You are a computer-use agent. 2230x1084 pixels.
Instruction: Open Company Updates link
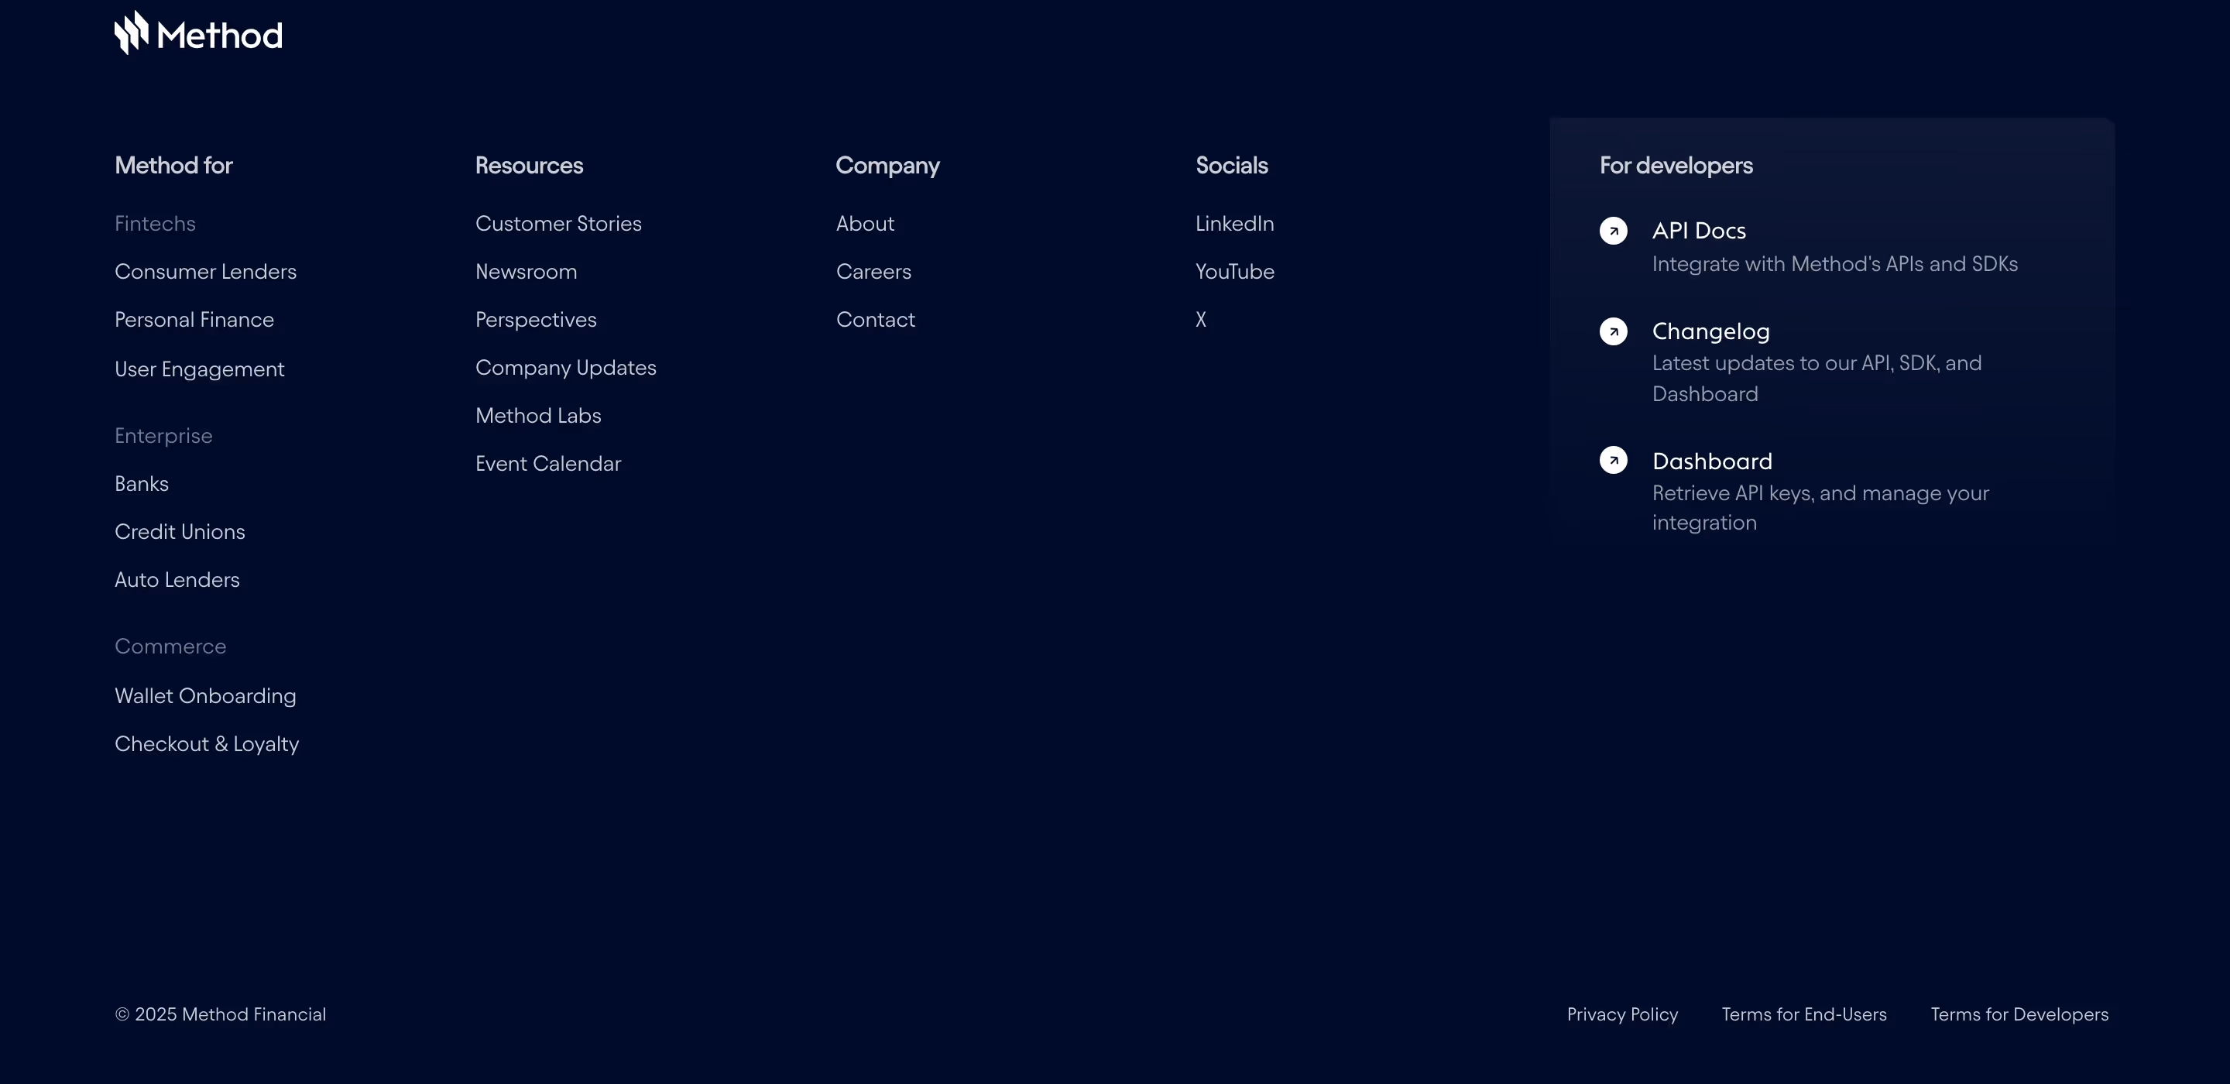click(x=565, y=367)
